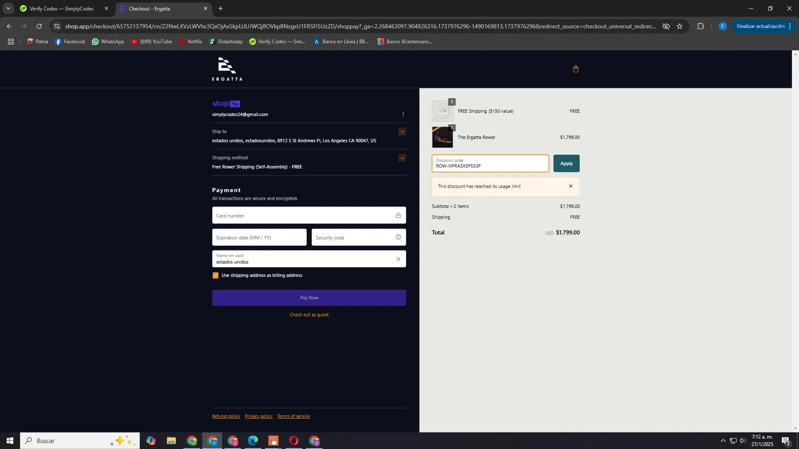The width and height of the screenshot is (799, 449).
Task: Open the Extensions puzzle icon
Action: 700,26
